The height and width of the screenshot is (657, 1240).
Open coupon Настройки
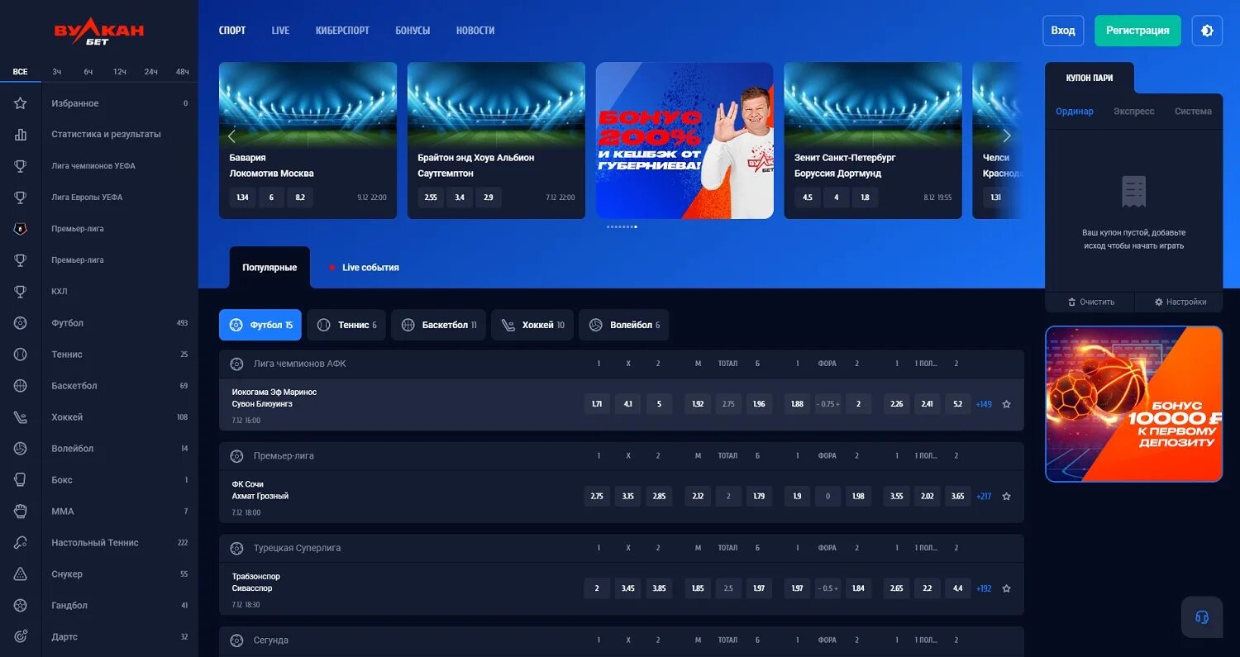tap(1180, 302)
